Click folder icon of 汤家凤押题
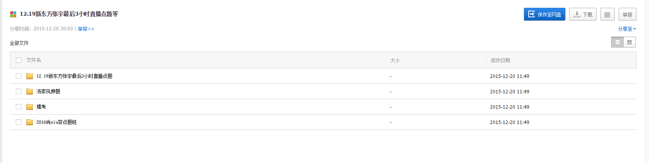The width and height of the screenshot is (649, 163). (30, 92)
